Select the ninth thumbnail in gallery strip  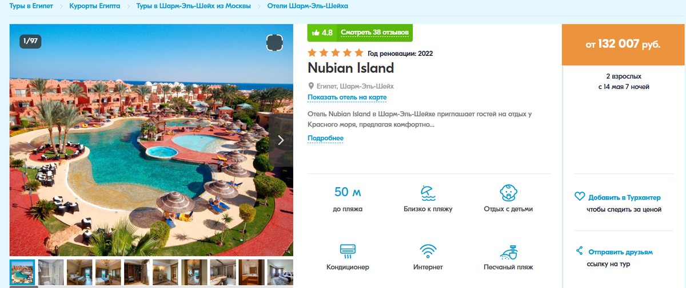251,273
